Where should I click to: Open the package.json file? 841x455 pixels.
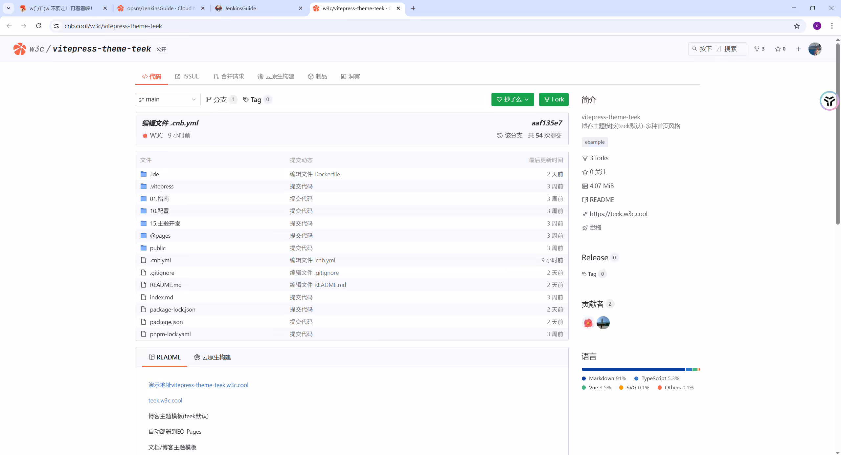pyautogui.click(x=166, y=322)
